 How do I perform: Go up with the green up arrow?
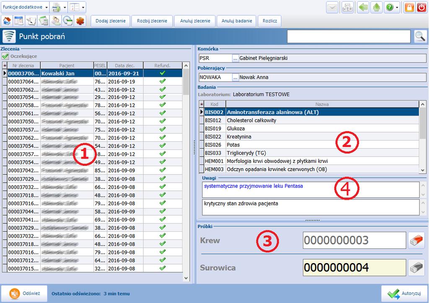(377, 8)
